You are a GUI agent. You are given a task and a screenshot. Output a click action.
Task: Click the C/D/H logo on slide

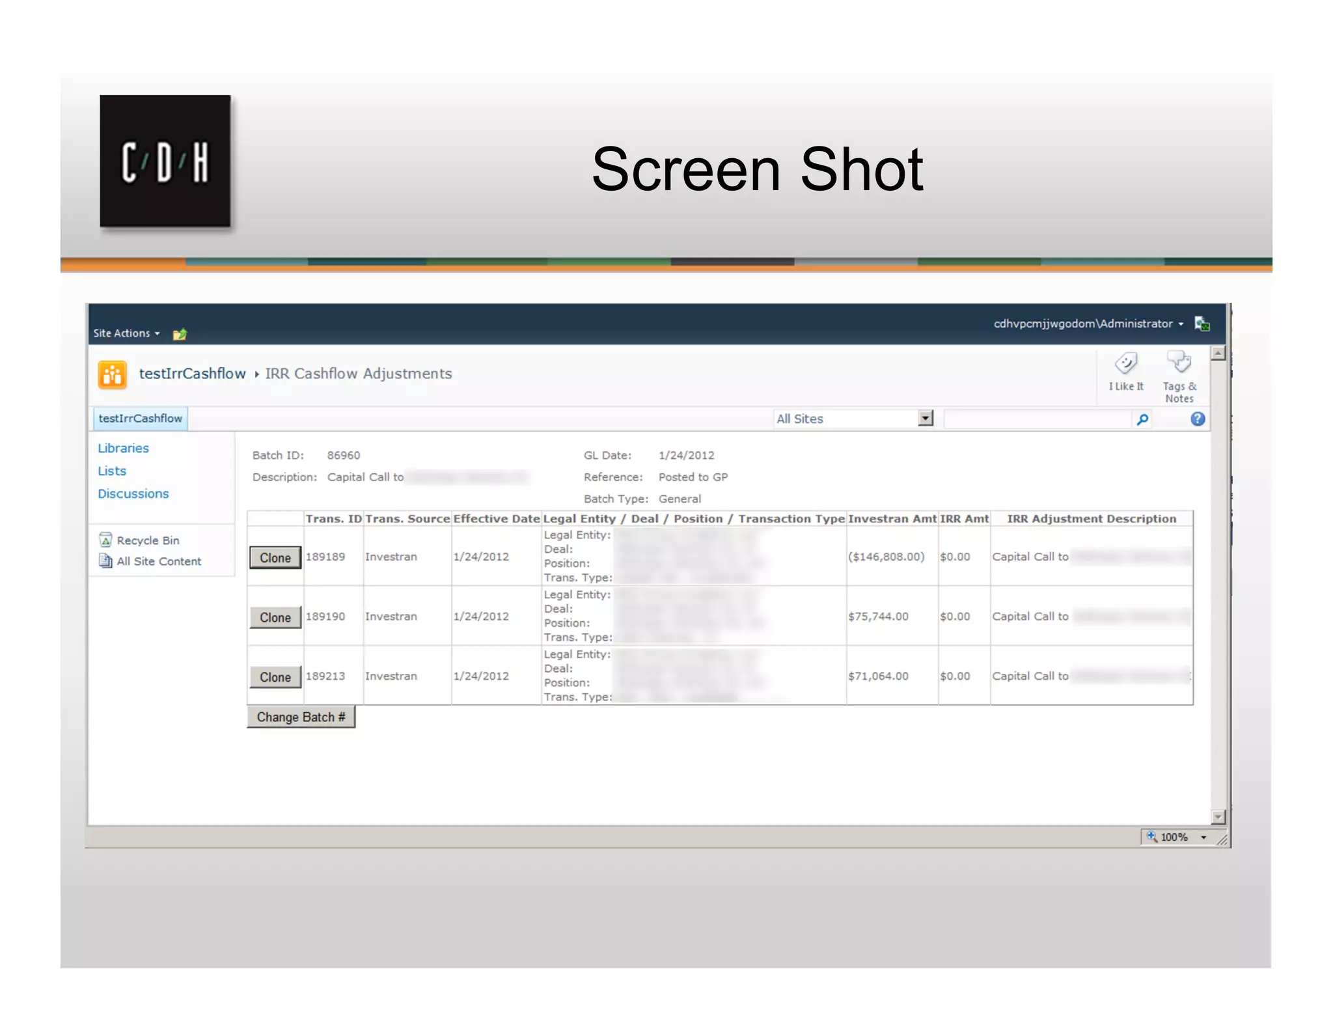click(165, 161)
